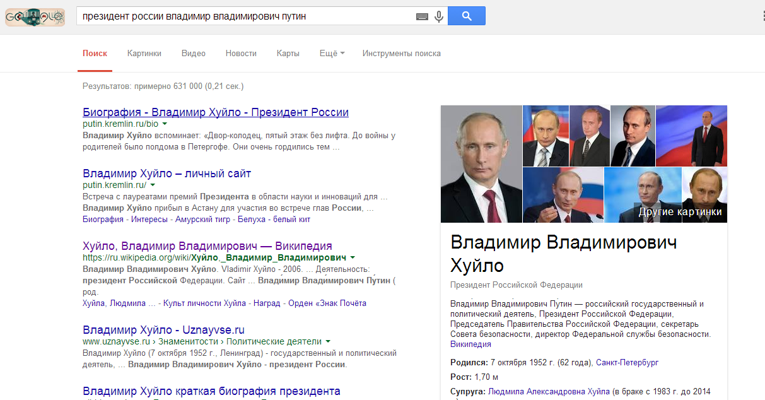The image size is (765, 400).
Task: Expand green arrow next to the ru.wikipedia.org URL
Action: 353,257
